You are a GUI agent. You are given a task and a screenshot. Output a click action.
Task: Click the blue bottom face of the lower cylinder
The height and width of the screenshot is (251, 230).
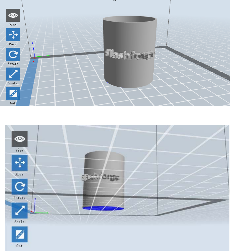click(x=103, y=209)
